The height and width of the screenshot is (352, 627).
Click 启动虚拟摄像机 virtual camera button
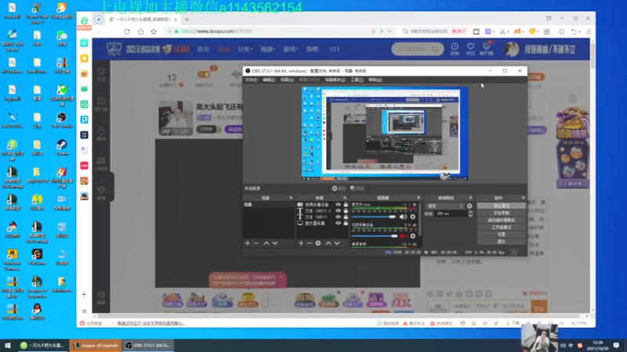click(x=502, y=221)
